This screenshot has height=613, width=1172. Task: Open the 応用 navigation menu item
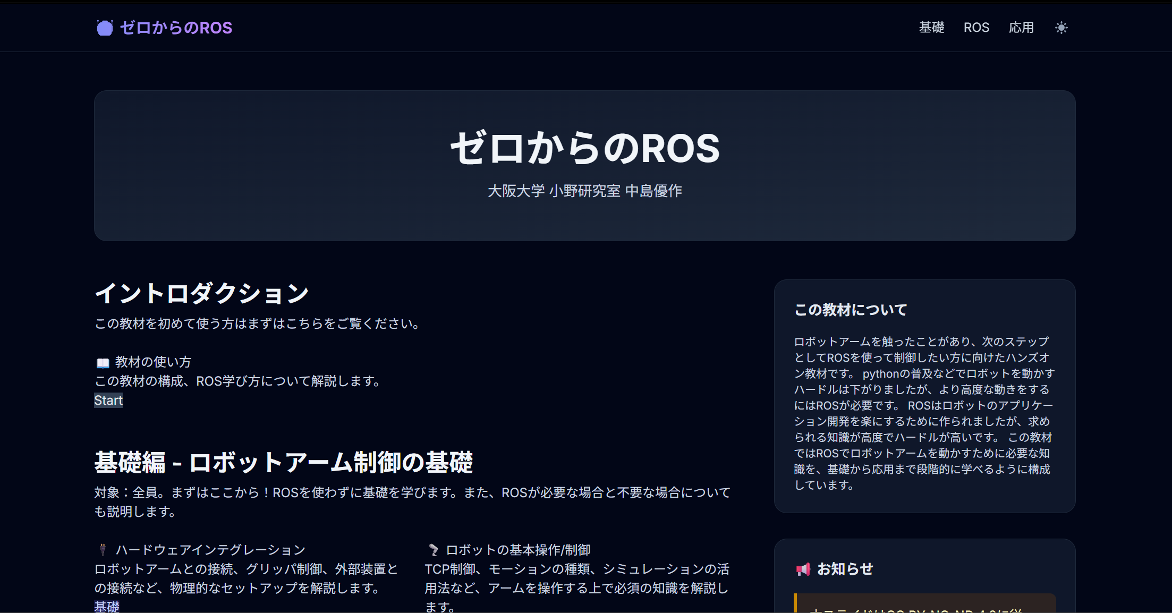[x=1022, y=27]
